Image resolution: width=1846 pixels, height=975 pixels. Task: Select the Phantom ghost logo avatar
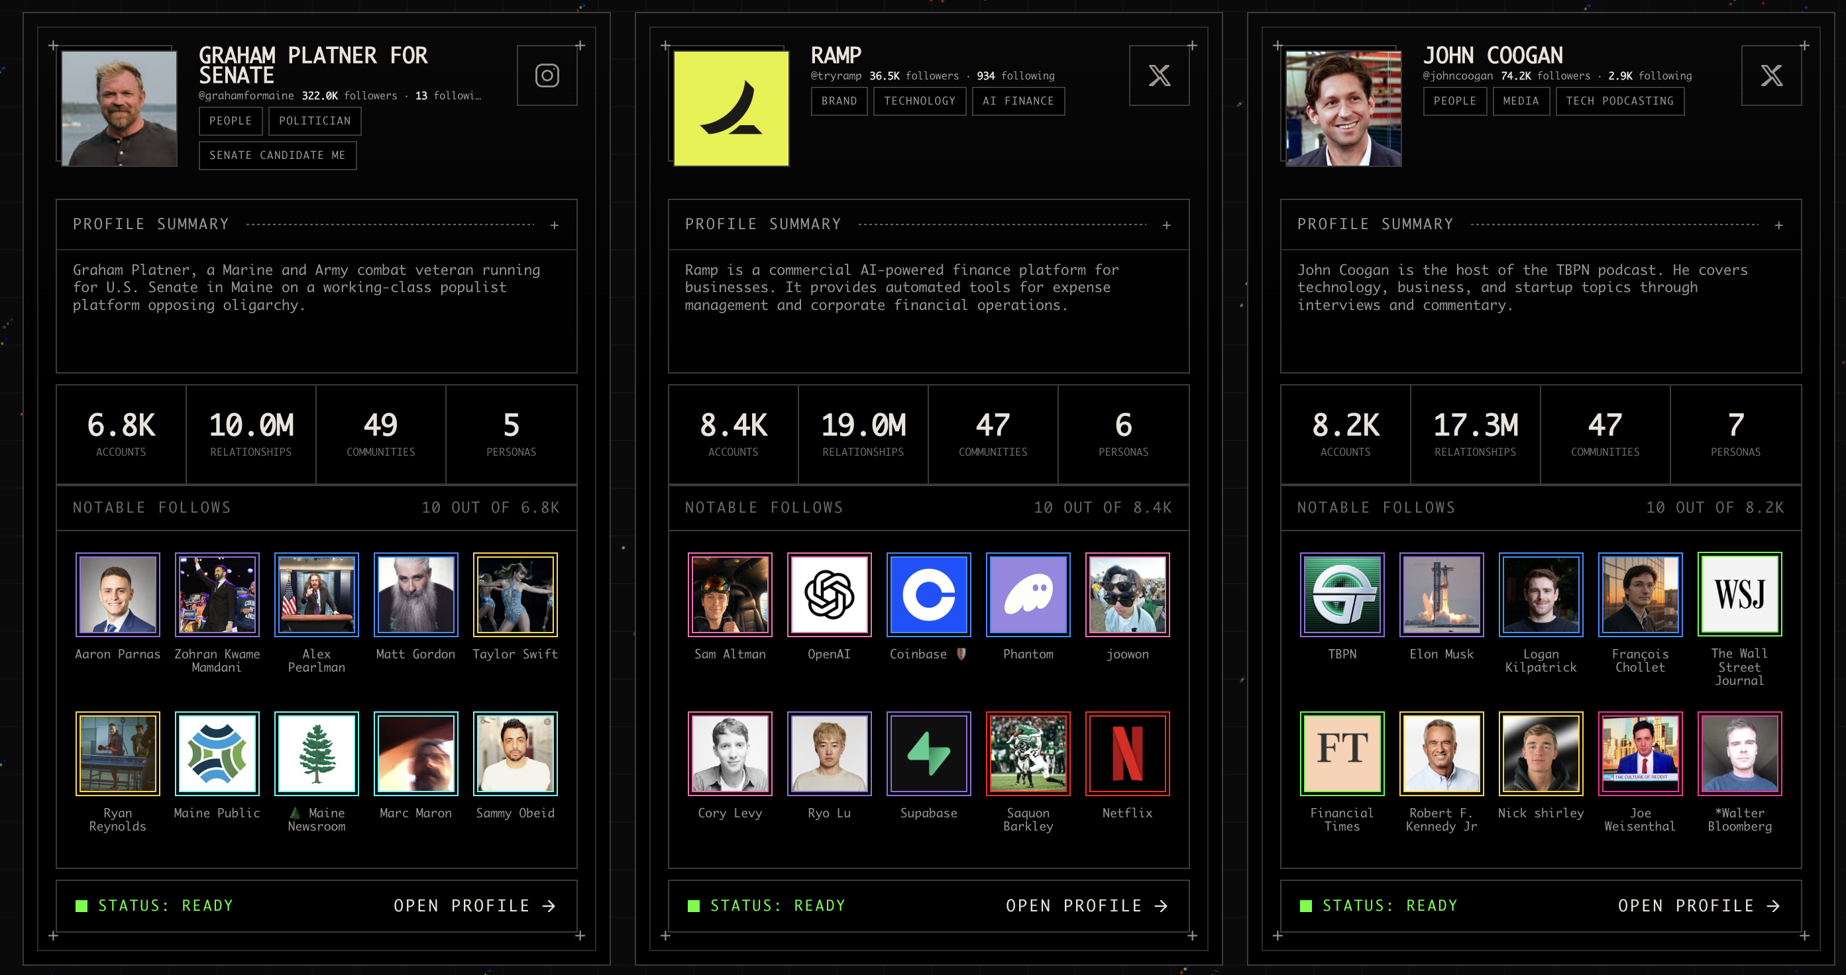pyautogui.click(x=1028, y=595)
